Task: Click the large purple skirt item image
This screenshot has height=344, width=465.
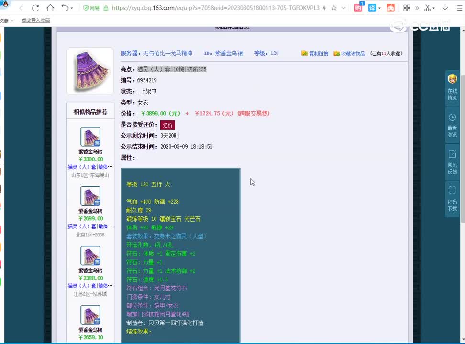Action: [90, 71]
